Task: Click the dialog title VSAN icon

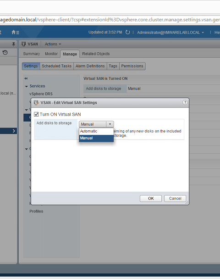Action: tap(36, 103)
